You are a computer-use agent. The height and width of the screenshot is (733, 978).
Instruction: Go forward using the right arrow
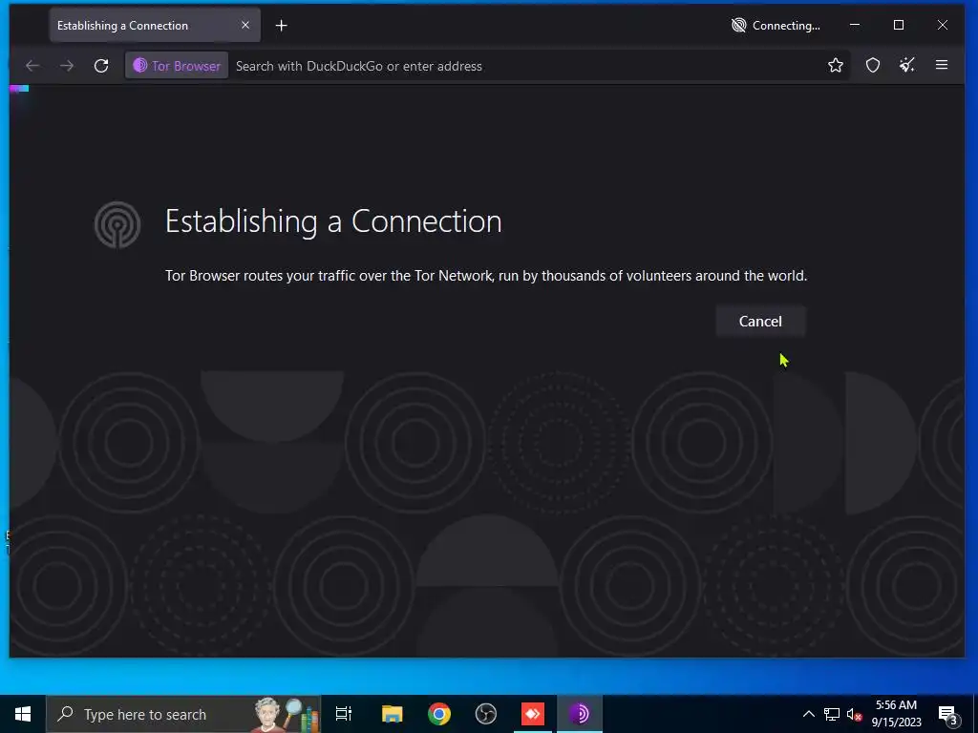[x=67, y=66]
